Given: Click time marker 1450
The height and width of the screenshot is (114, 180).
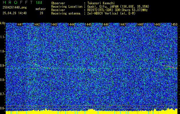Looking at the screenshot, I should tap(174, 25).
